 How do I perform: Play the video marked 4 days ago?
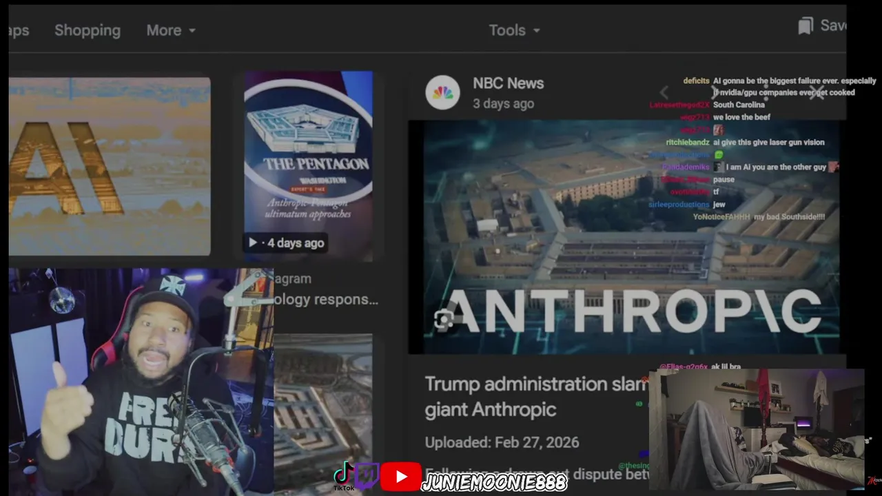click(x=286, y=242)
